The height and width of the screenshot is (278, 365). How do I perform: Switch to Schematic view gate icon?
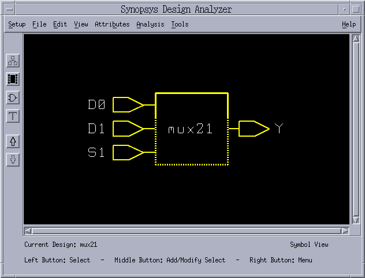tap(13, 97)
